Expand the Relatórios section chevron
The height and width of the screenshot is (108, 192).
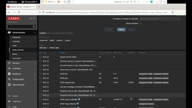tap(35, 74)
